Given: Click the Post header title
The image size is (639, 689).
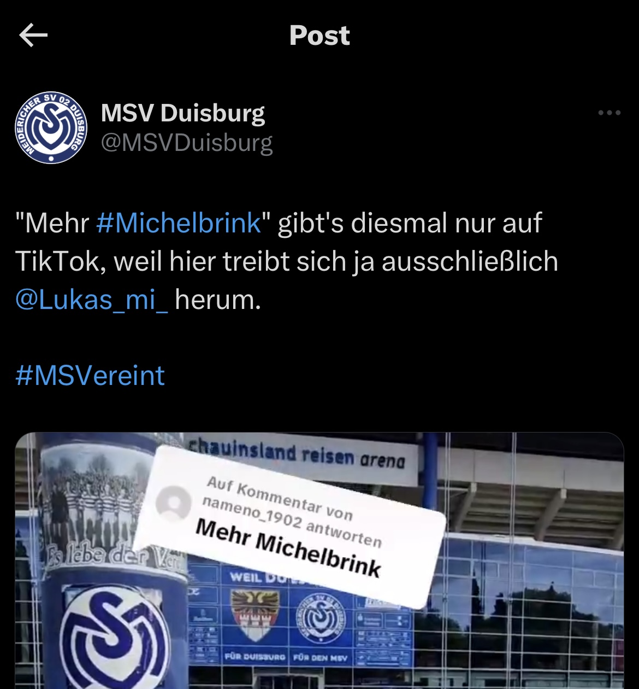Looking at the screenshot, I should [x=319, y=36].
